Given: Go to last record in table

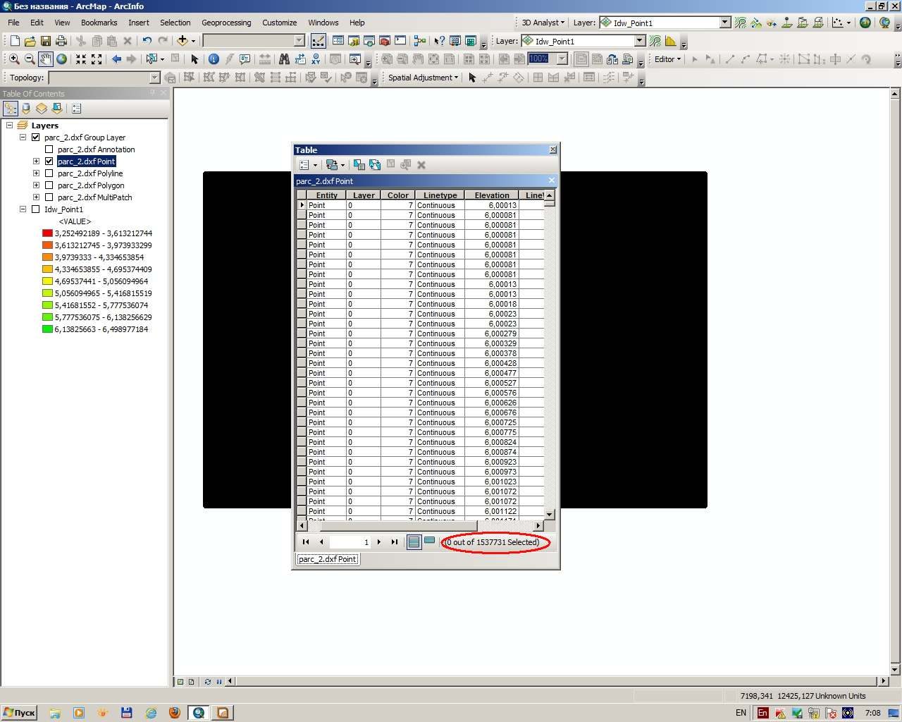Looking at the screenshot, I should [395, 541].
